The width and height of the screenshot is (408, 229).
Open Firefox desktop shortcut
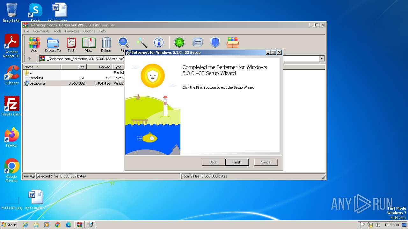coord(11,137)
